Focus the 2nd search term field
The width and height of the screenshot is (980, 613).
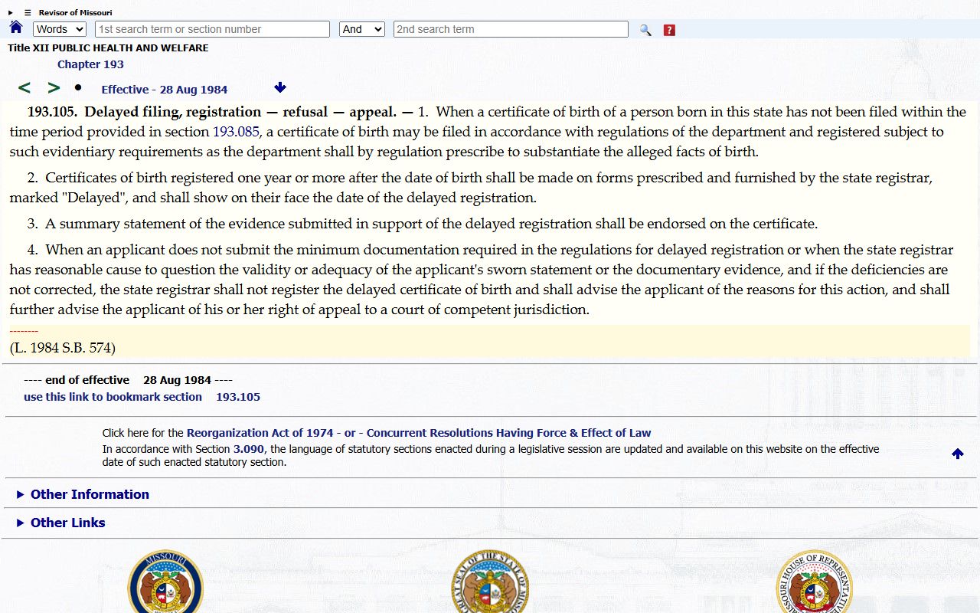coord(511,29)
